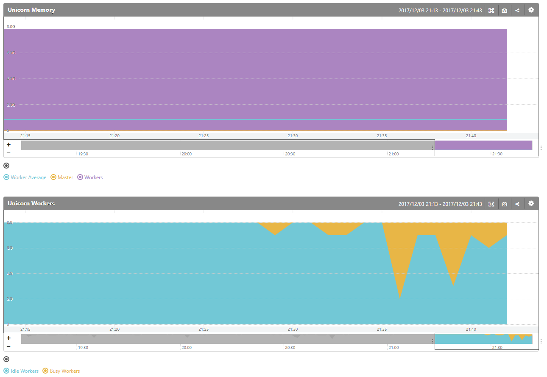
Task: Zoom out Unicorn Memory timeline with minus
Action: 8,152
